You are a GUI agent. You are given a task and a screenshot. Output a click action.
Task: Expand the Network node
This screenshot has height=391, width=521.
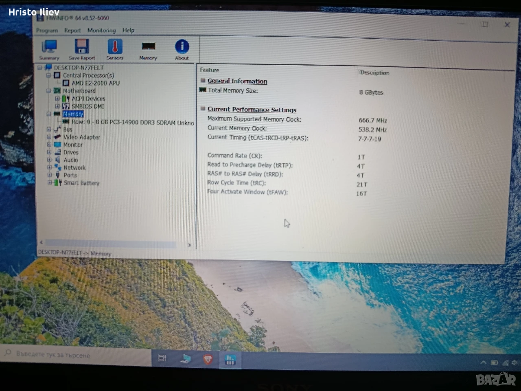coord(49,167)
